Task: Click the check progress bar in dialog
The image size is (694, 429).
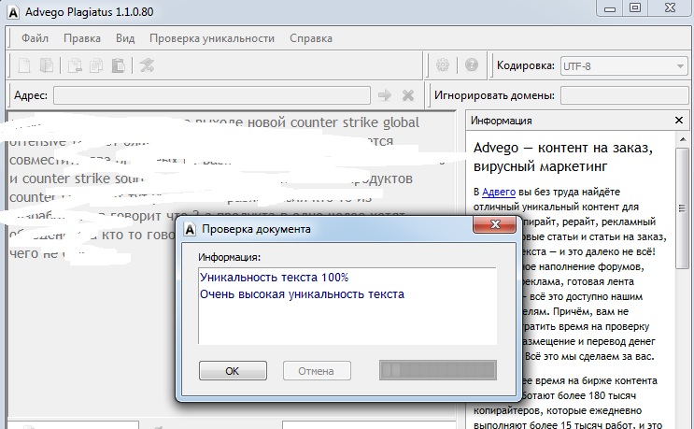Action: pos(438,370)
